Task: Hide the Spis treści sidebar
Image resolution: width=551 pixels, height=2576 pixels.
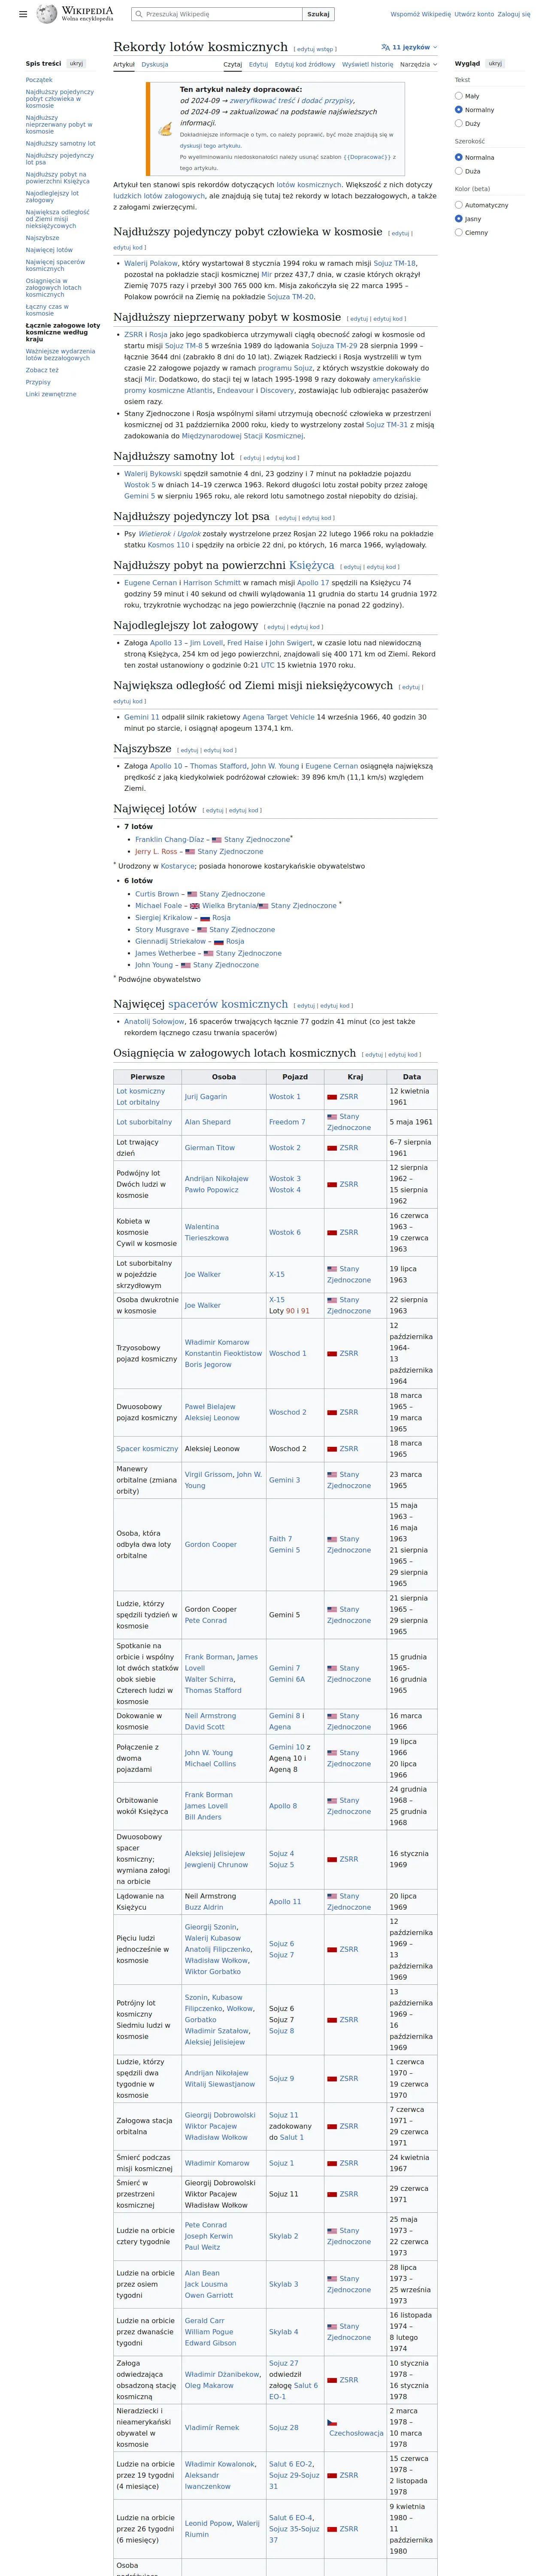Action: [76, 63]
